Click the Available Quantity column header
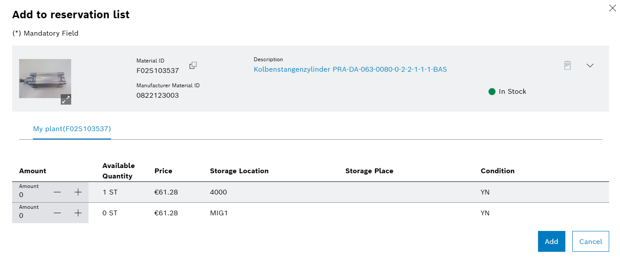The image size is (620, 257). tap(118, 171)
